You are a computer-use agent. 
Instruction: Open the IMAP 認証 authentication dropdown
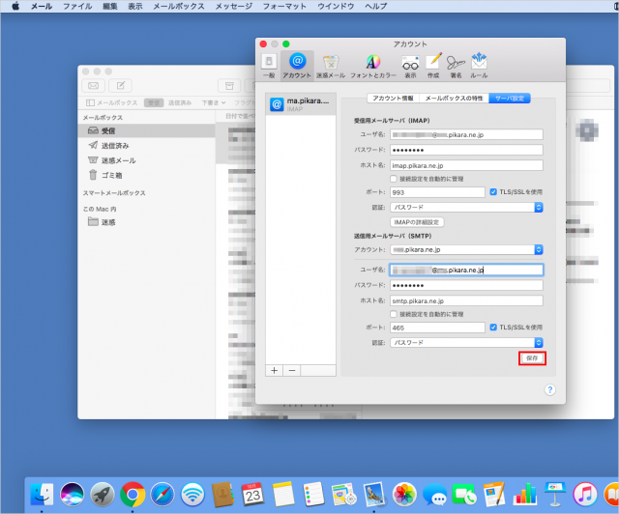465,207
